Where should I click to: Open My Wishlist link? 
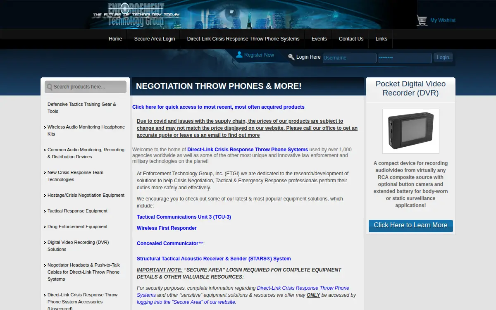[x=443, y=20]
